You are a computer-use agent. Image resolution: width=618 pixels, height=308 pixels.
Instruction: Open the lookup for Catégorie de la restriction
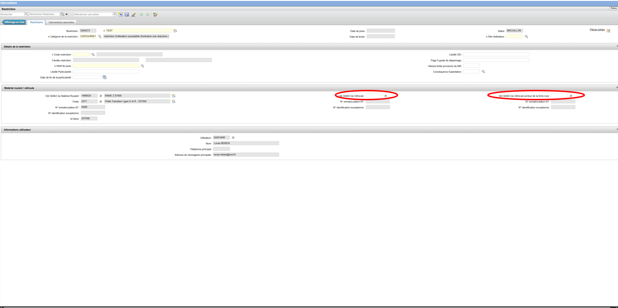coord(100,37)
